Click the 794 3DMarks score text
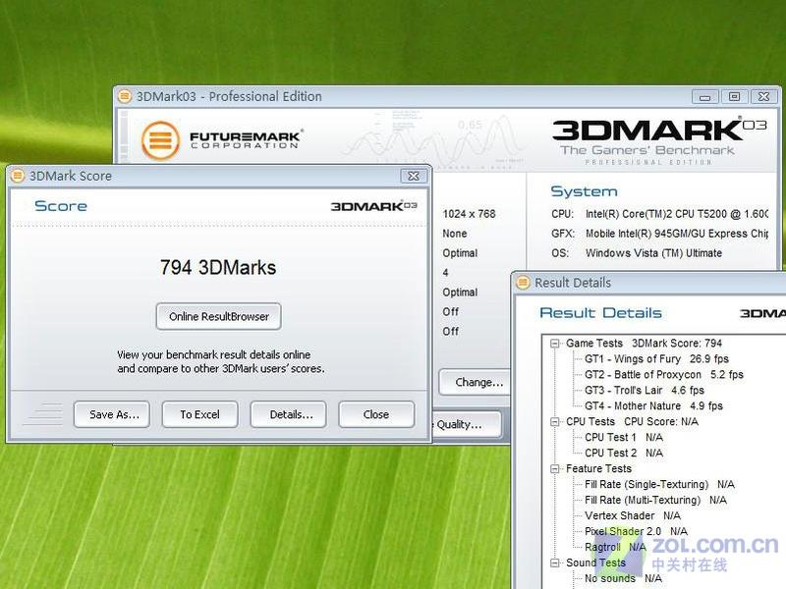Screen dimensions: 786x589 218,267
